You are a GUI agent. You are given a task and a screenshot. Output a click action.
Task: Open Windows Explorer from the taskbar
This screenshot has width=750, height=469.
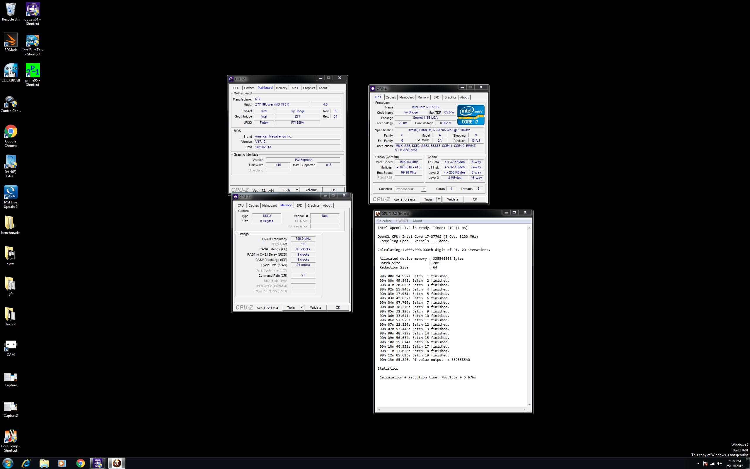[x=44, y=463]
